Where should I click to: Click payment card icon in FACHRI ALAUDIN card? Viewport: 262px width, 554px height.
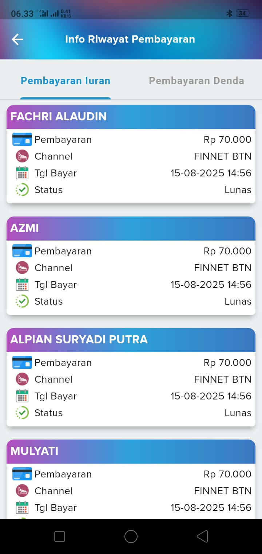(22, 140)
